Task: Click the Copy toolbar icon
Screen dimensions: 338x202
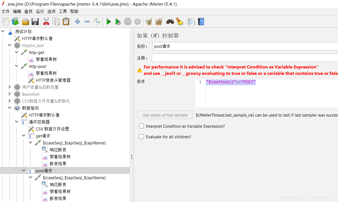Action: (56, 21)
